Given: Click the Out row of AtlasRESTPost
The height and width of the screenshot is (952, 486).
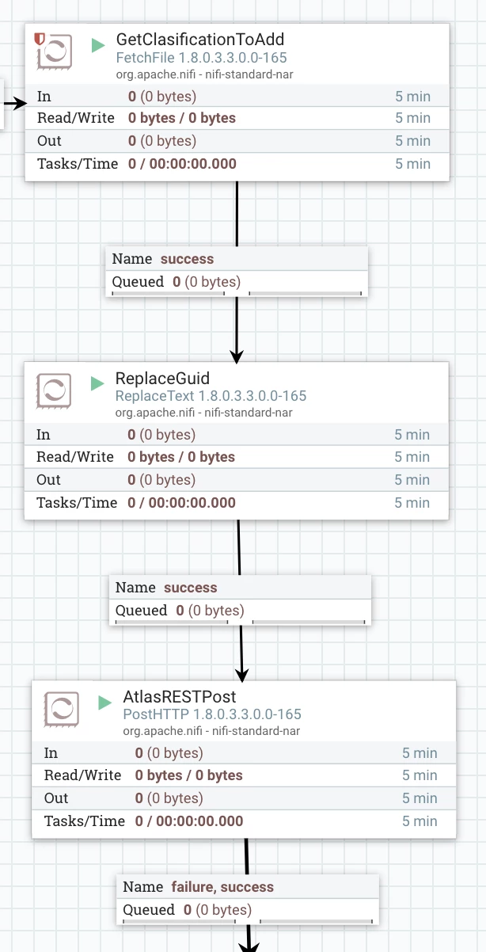Looking at the screenshot, I should (244, 798).
